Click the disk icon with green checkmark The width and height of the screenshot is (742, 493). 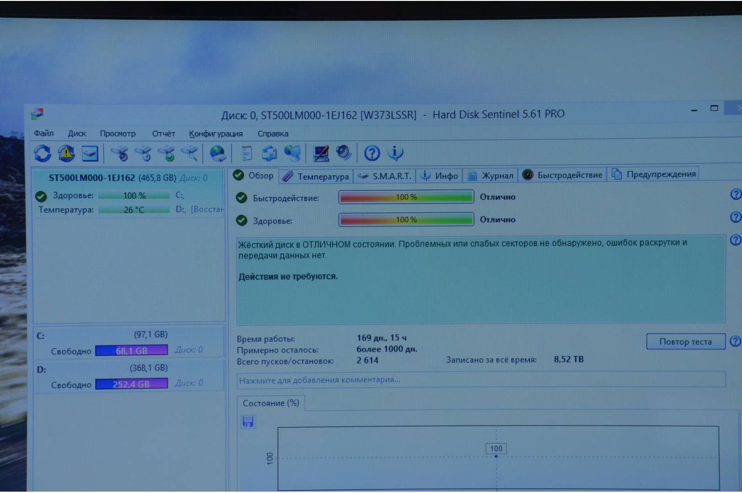(167, 154)
